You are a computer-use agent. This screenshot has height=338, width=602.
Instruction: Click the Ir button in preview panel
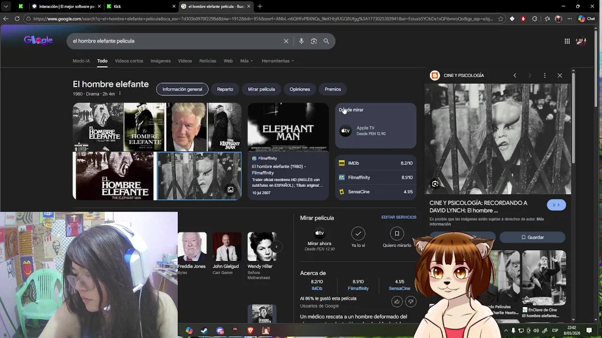556,205
